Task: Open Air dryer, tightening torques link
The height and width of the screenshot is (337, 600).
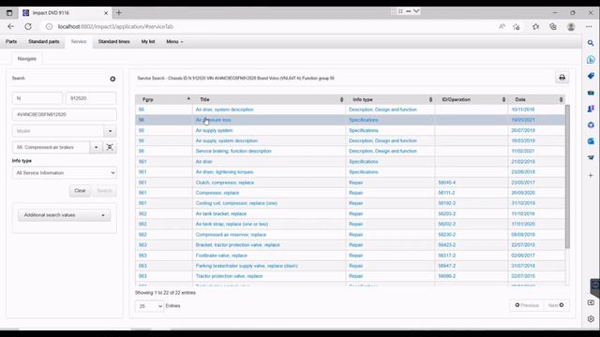Action: click(x=224, y=172)
